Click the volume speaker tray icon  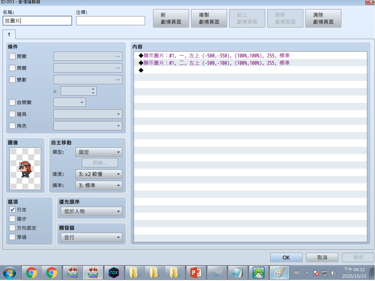[x=333, y=273]
